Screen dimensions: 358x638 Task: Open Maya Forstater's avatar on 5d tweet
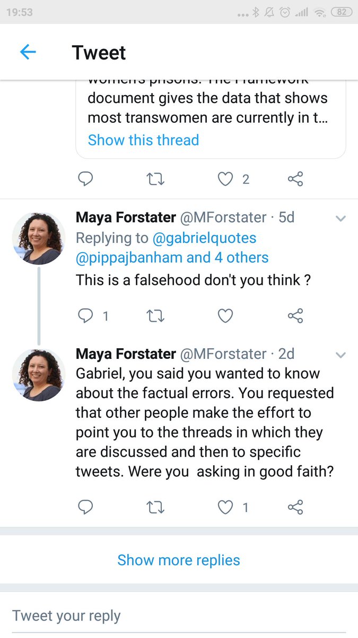tap(38, 238)
